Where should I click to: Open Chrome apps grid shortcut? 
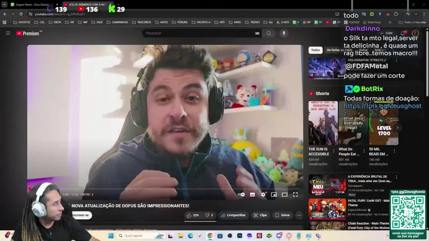(4, 22)
